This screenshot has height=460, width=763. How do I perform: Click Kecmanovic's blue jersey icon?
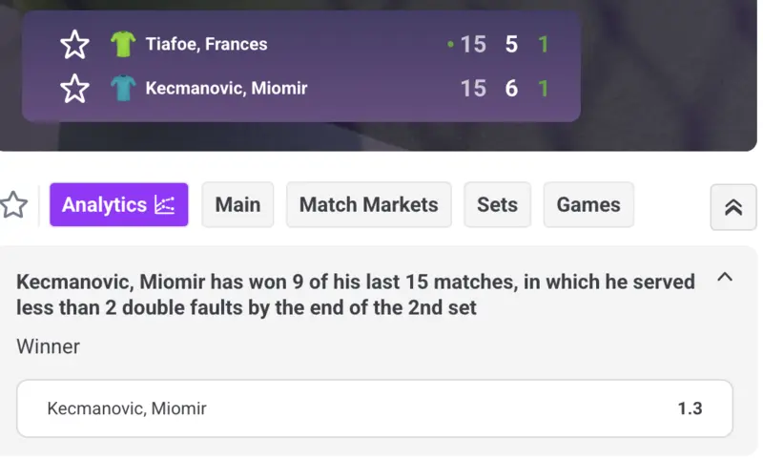click(123, 89)
